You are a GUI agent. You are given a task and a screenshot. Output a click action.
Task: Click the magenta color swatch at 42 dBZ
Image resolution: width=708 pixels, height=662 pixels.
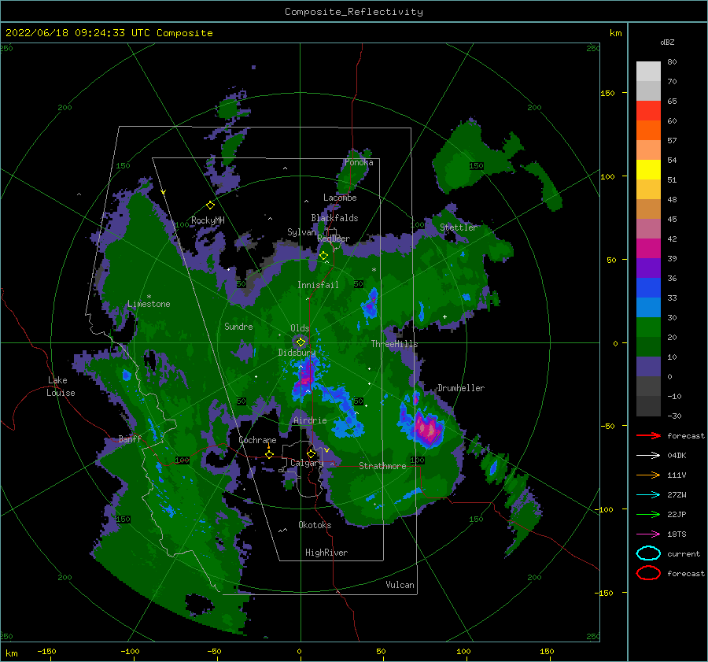pyautogui.click(x=648, y=249)
